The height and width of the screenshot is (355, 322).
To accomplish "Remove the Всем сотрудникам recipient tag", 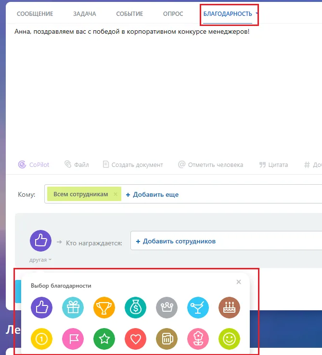I will coord(116,194).
